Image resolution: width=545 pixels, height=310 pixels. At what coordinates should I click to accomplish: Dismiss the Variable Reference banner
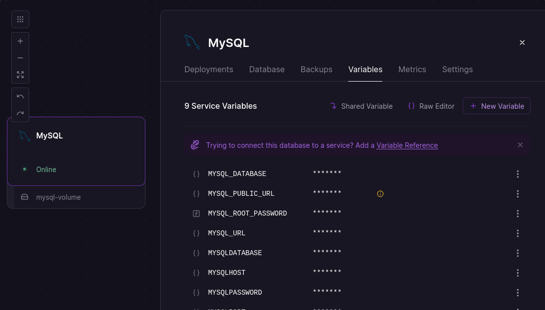(x=520, y=145)
